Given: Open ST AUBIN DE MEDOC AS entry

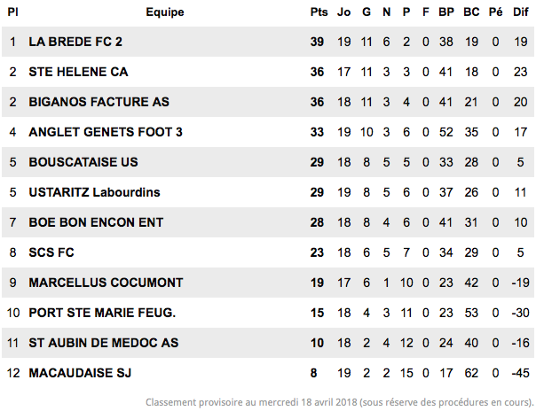Looking at the screenshot, I should [104, 343].
